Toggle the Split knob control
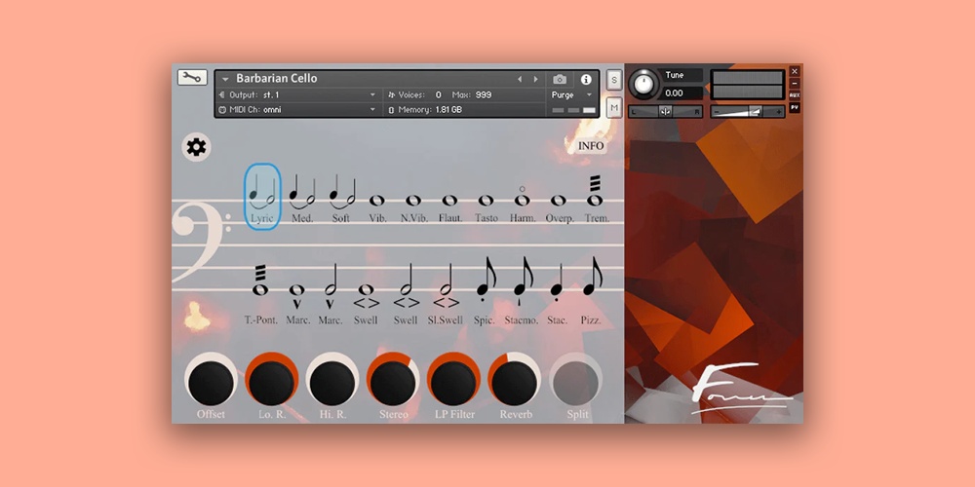 pos(577,381)
